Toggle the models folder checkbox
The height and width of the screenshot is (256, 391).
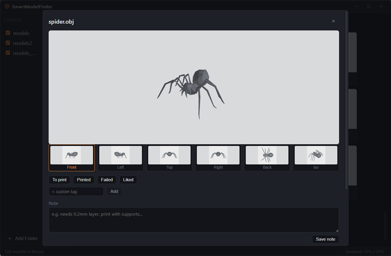pos(8,33)
